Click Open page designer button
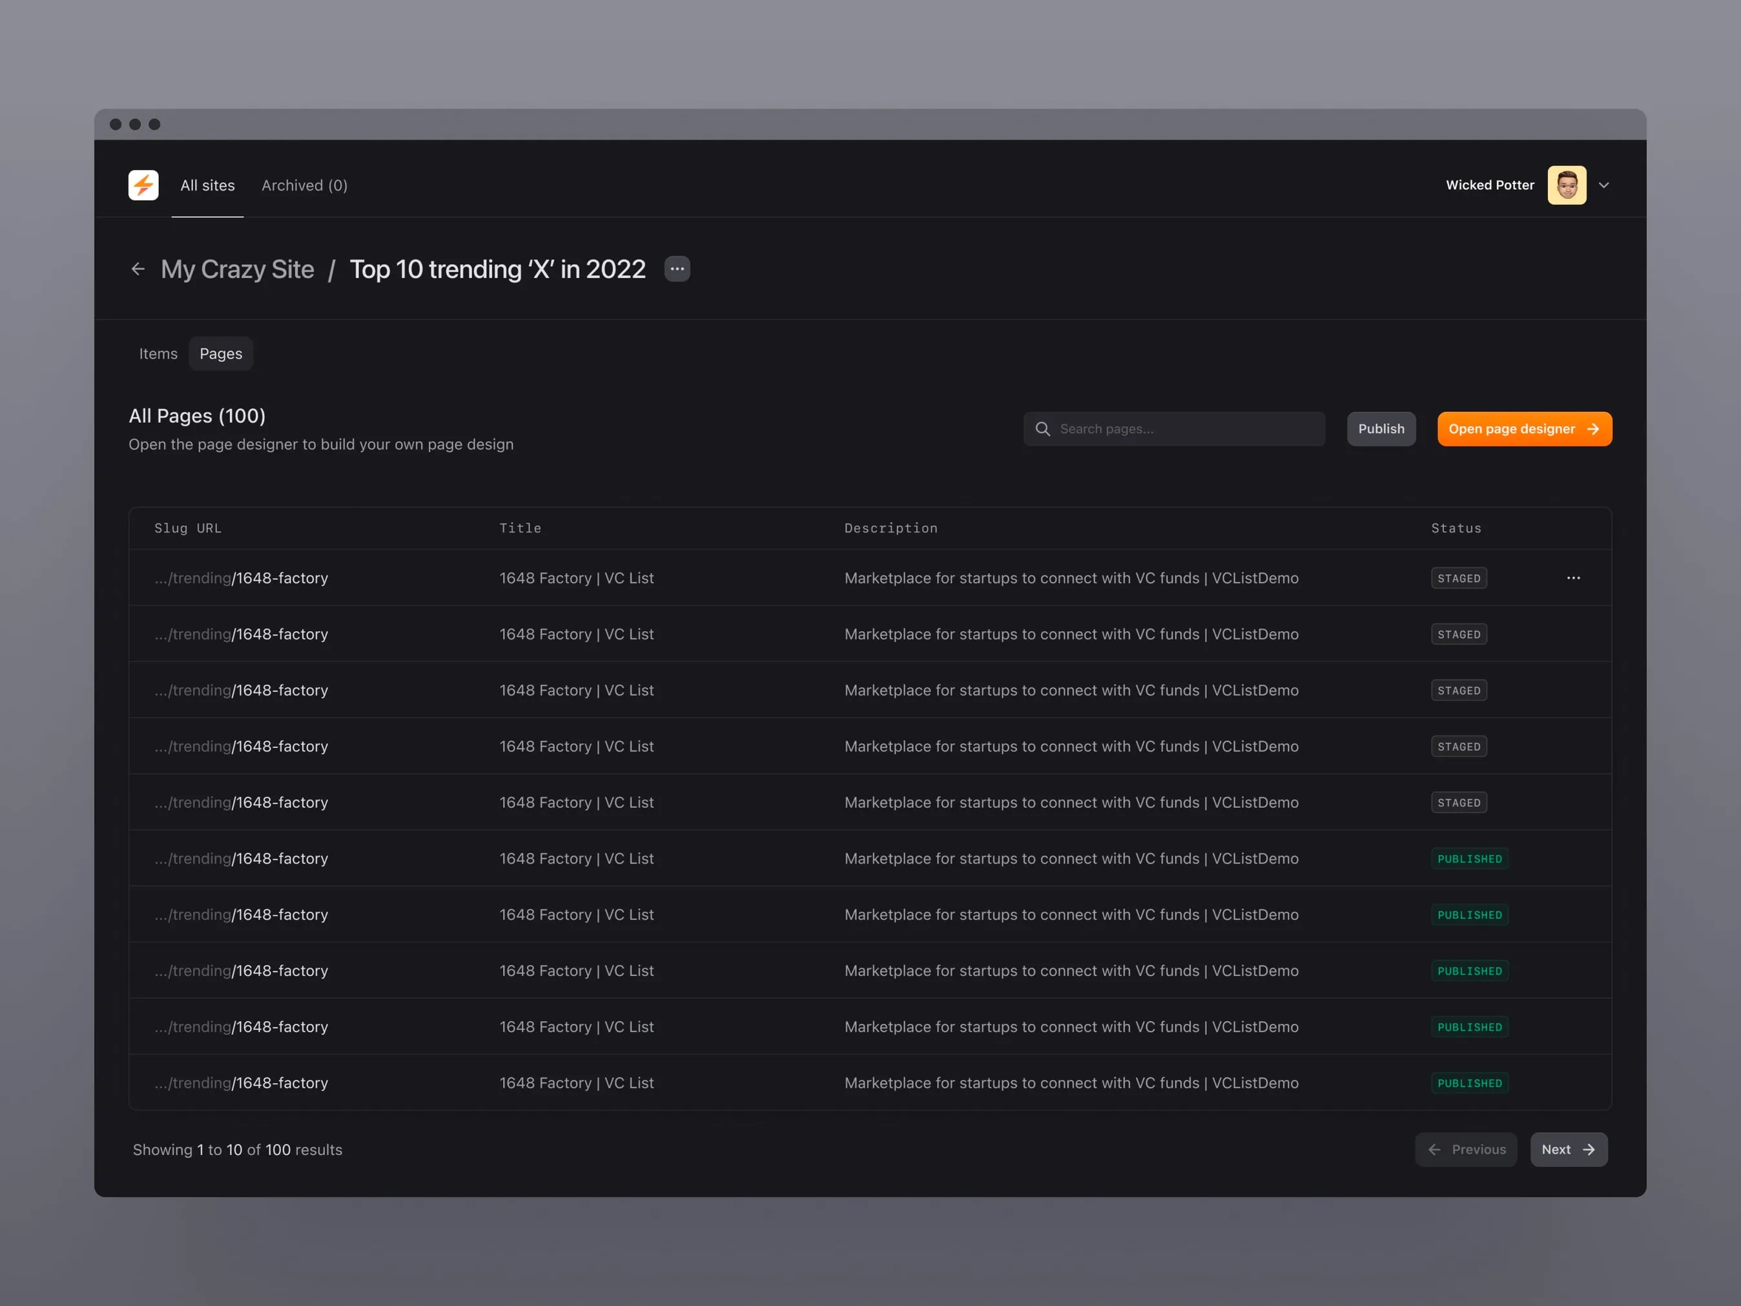The width and height of the screenshot is (1741, 1306). click(1524, 429)
